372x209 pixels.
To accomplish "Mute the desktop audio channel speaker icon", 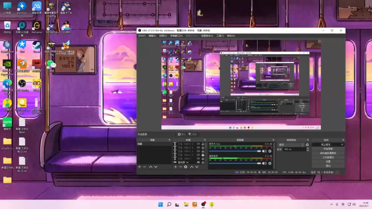I will click(x=264, y=163).
